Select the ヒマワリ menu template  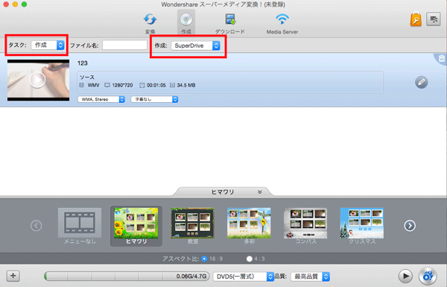[136, 226]
